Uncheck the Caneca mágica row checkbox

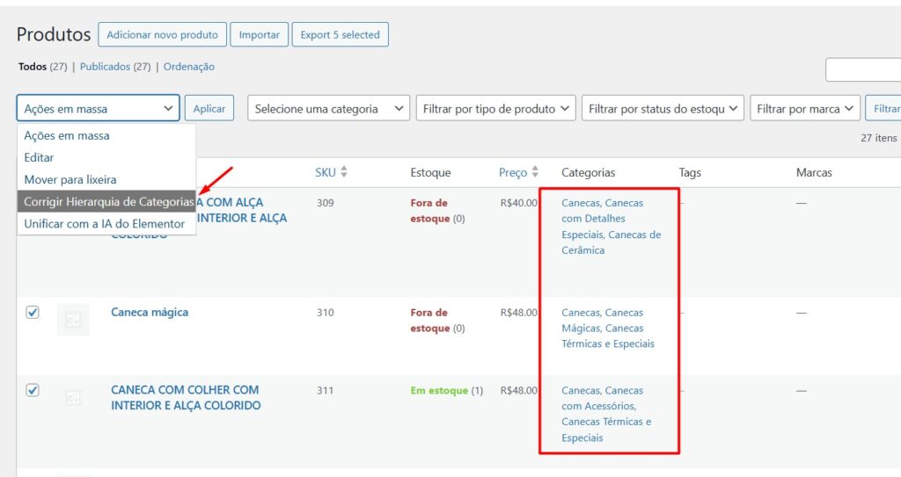coord(33,312)
